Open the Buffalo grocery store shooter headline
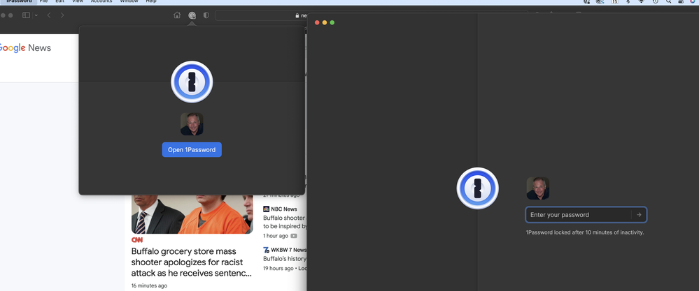This screenshot has width=699, height=291. click(x=191, y=262)
